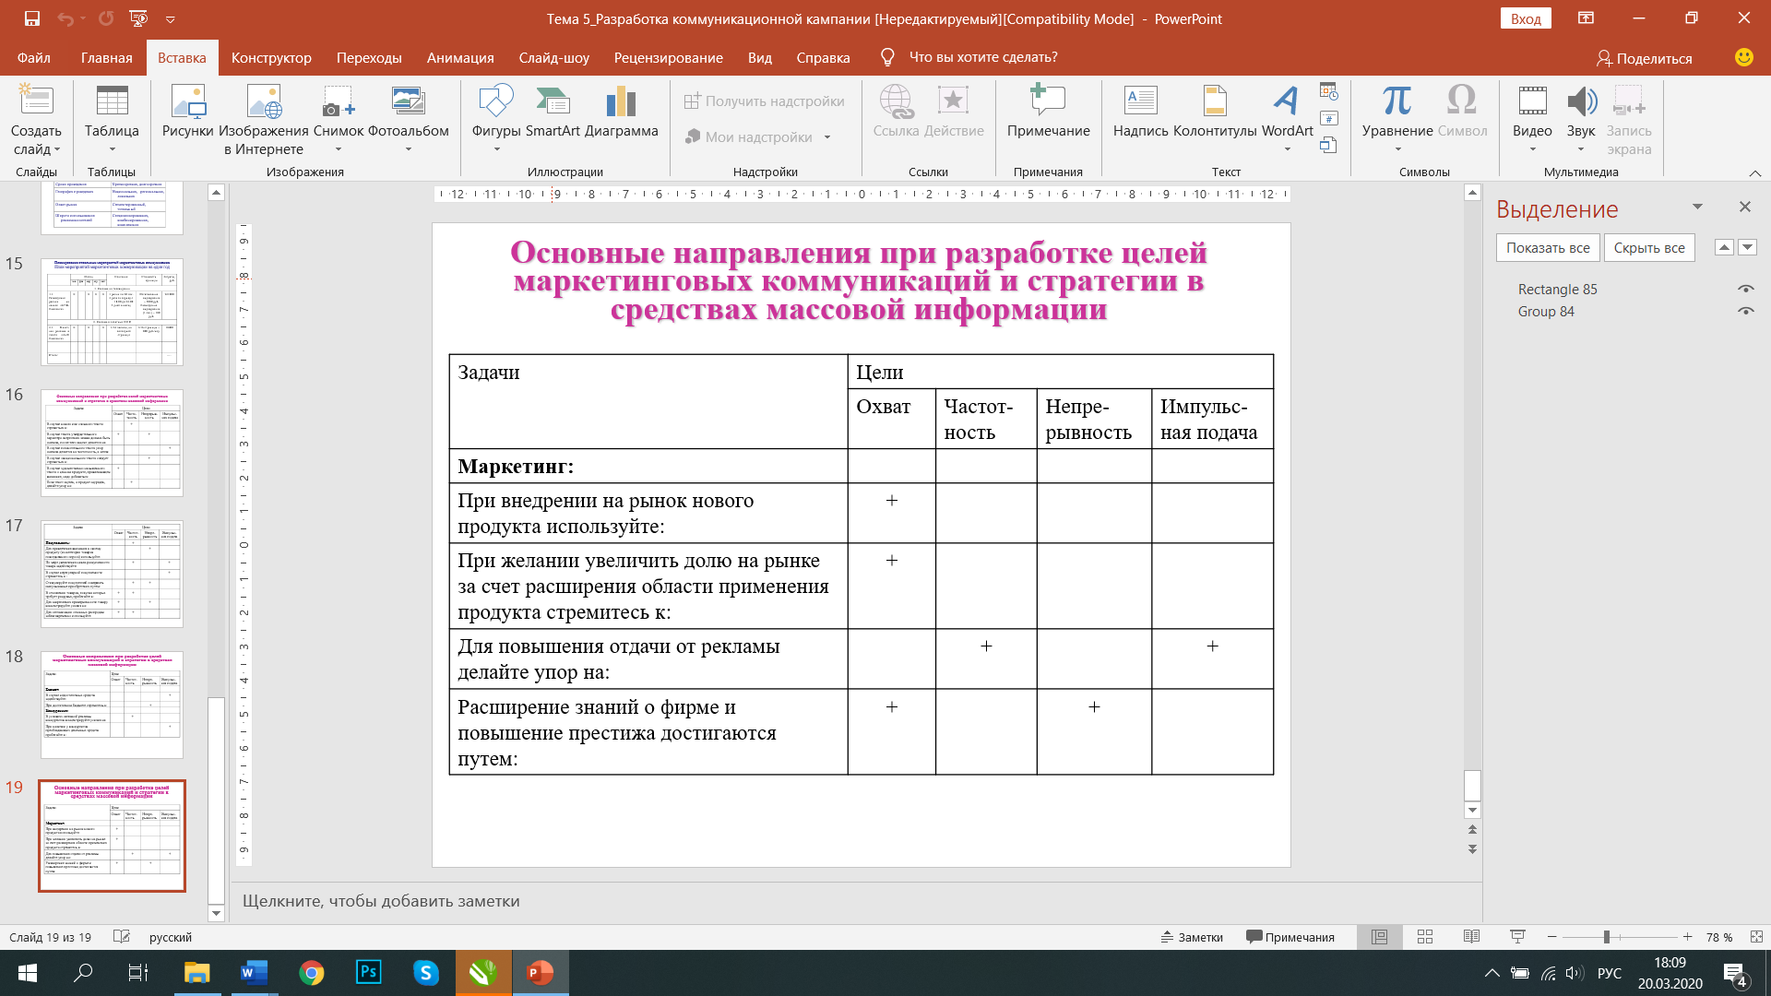Switch to slide sorter view

coord(1425,937)
